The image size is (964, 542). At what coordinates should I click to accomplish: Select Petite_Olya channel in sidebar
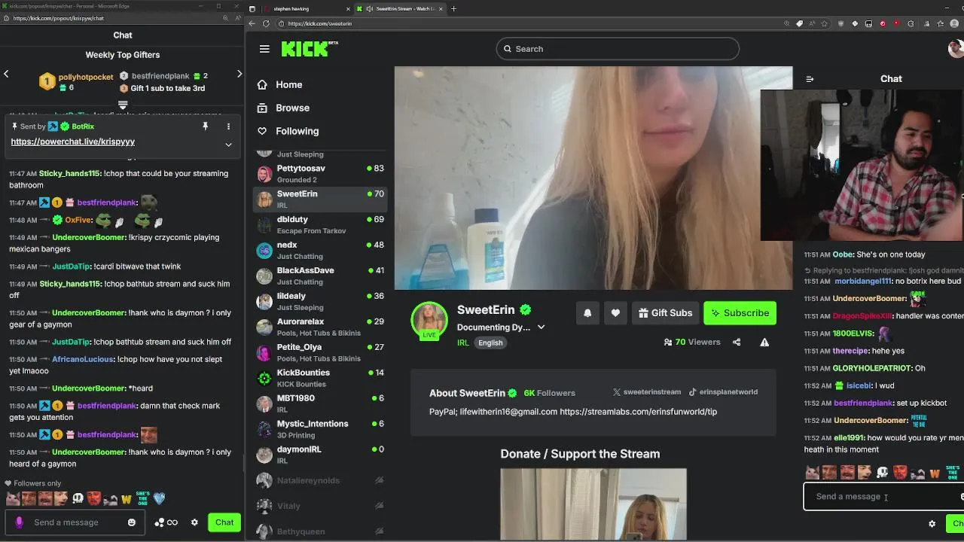[x=320, y=352]
